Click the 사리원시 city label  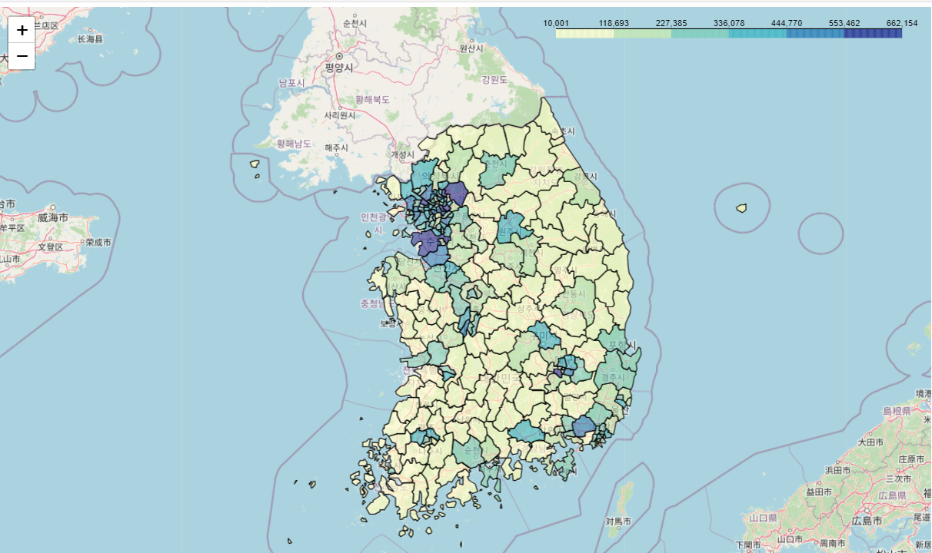340,115
